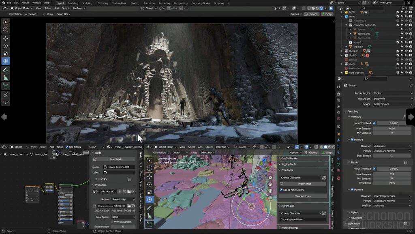Open the World properties tab icon
The height and width of the screenshot is (234, 415).
(339, 118)
